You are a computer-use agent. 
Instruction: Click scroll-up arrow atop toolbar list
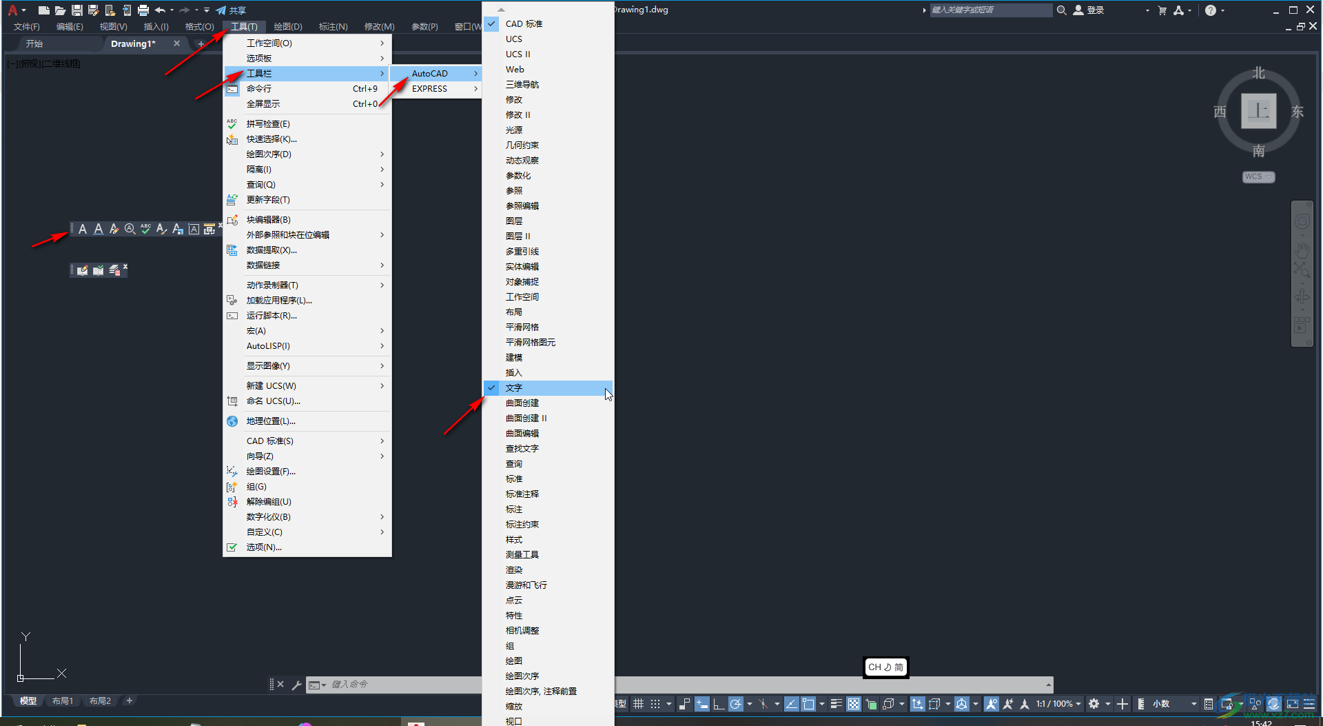click(501, 10)
